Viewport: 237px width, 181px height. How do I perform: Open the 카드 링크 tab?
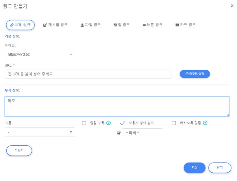[186, 25]
